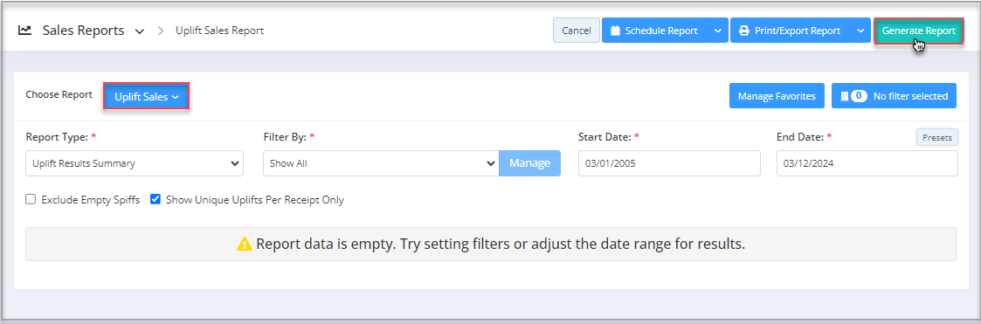Click the Uplift Sales Report breadcrumb
The image size is (981, 324).
[x=219, y=30]
